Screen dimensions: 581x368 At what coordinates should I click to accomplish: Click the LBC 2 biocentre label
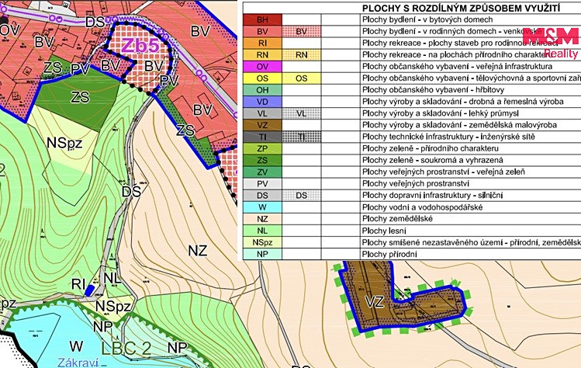coord(126,349)
